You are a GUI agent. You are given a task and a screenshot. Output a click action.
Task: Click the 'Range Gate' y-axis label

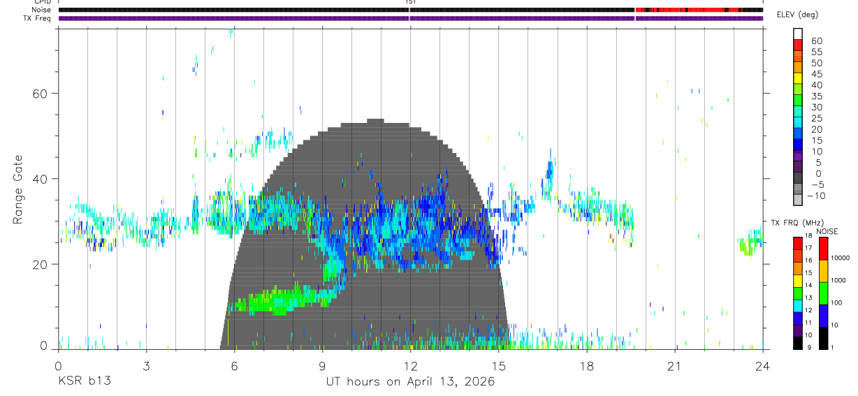pyautogui.click(x=19, y=190)
